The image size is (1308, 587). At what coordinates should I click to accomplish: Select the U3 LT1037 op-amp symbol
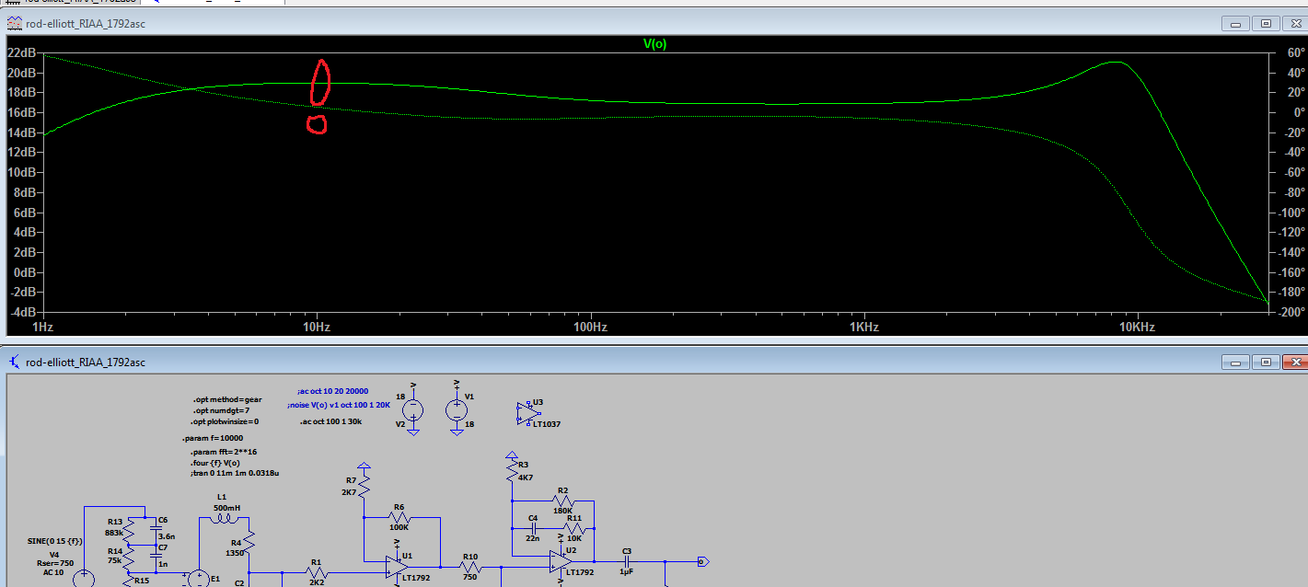pyautogui.click(x=529, y=413)
